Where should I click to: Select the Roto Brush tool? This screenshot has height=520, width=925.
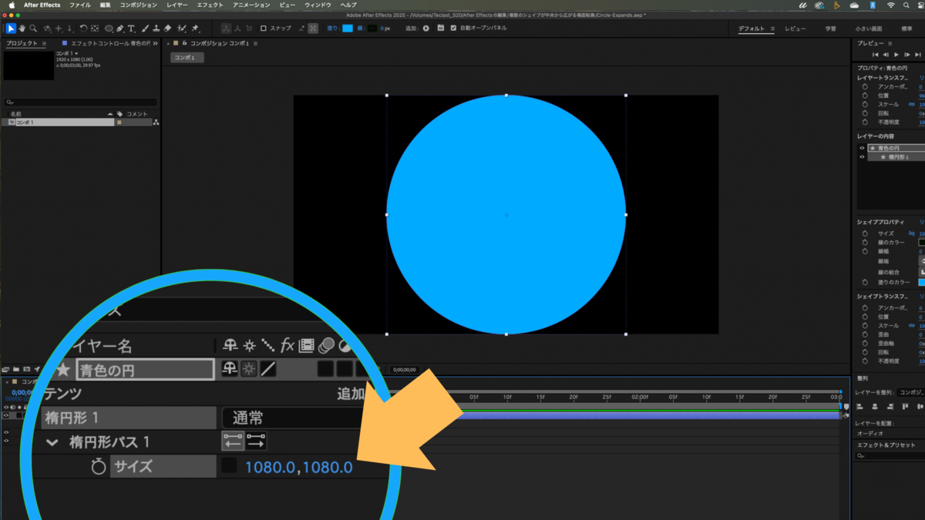coord(182,29)
